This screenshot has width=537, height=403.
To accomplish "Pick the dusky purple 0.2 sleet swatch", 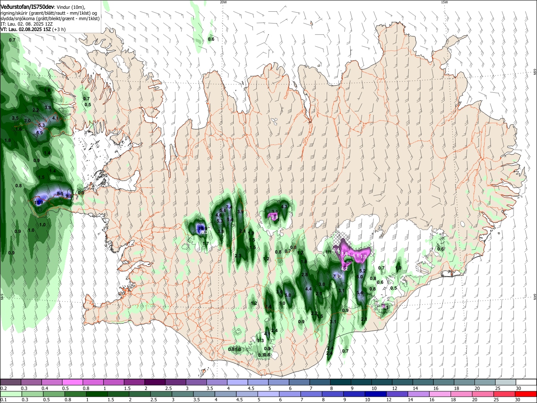I will click(x=10, y=382).
